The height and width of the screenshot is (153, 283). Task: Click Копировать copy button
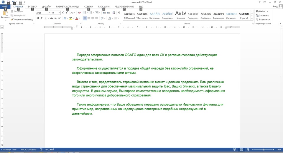click(18, 16)
